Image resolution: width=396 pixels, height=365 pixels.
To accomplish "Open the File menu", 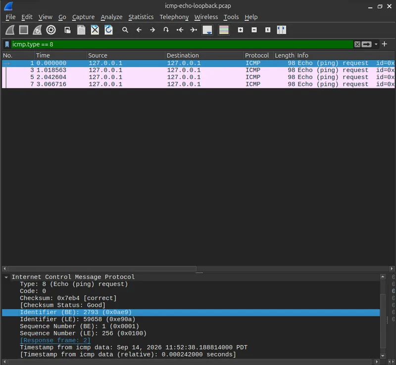I will point(10,17).
